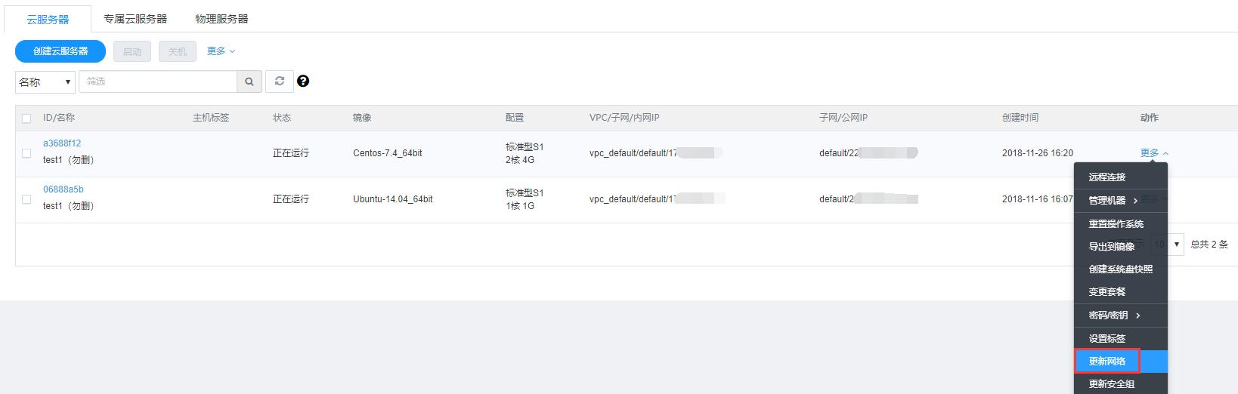Open server a3688f12 link
The height and width of the screenshot is (394, 1238).
tap(62, 143)
